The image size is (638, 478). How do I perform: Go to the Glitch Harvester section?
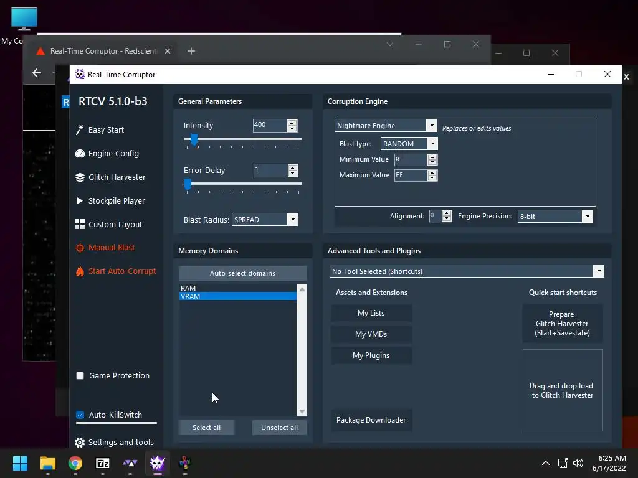117,177
